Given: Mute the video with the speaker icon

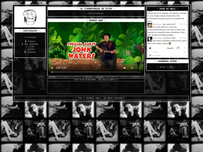Looking at the screenshot, I should pos(124,68).
